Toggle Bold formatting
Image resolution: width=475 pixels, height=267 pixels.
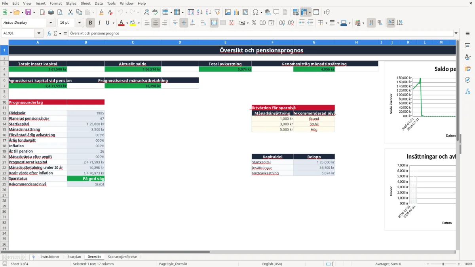91,23
